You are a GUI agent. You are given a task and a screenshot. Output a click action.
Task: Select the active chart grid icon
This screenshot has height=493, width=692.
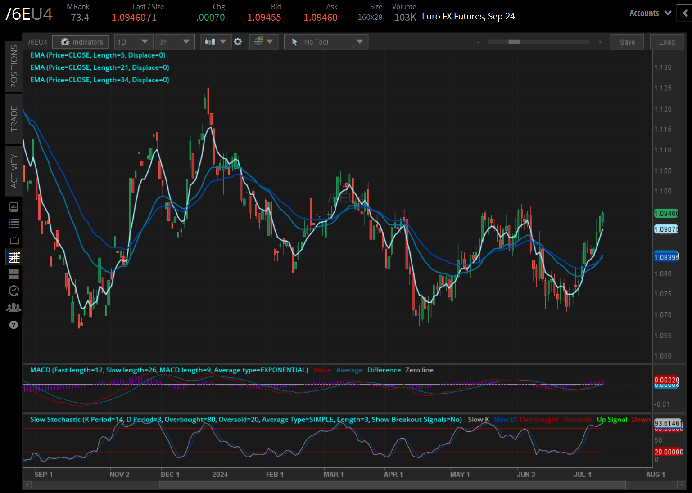(14, 257)
